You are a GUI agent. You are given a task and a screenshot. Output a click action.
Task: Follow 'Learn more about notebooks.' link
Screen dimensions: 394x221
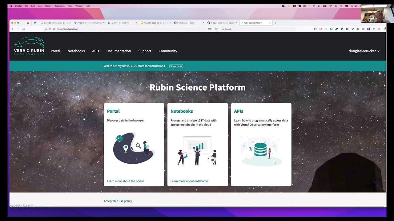click(x=190, y=181)
